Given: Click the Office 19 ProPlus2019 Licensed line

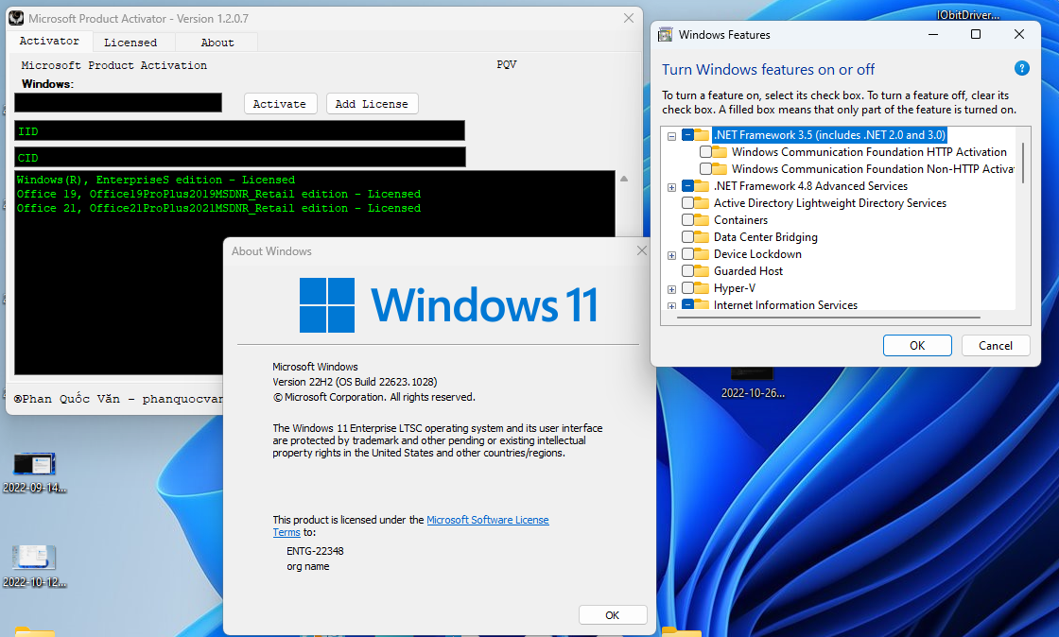Looking at the screenshot, I should [x=218, y=194].
